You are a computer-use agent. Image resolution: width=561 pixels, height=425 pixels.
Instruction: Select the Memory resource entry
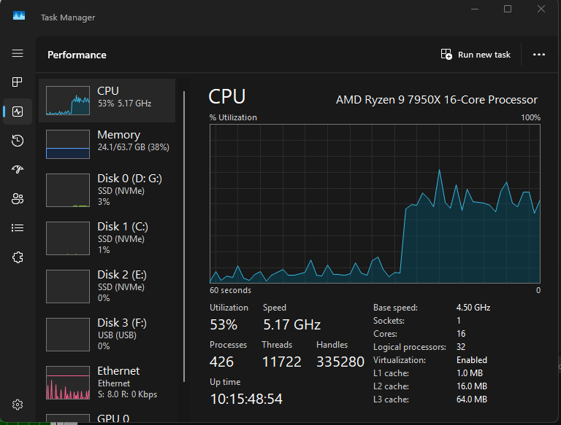pos(107,144)
